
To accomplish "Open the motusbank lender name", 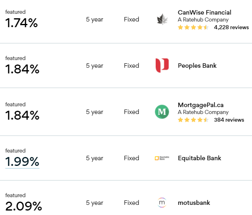I will click(x=194, y=203).
